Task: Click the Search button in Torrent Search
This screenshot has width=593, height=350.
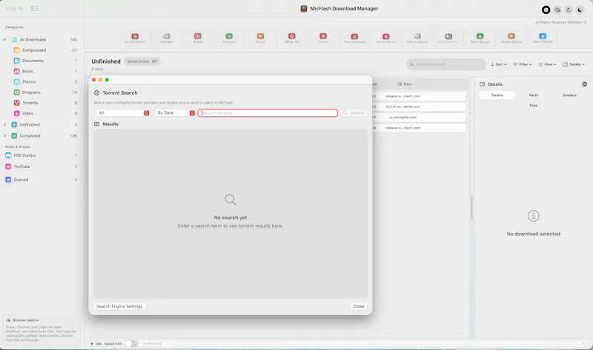Action: pos(354,113)
